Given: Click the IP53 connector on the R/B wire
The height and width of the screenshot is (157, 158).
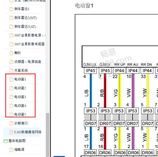Looking at the screenshot, I should pyautogui.click(x=105, y=111).
